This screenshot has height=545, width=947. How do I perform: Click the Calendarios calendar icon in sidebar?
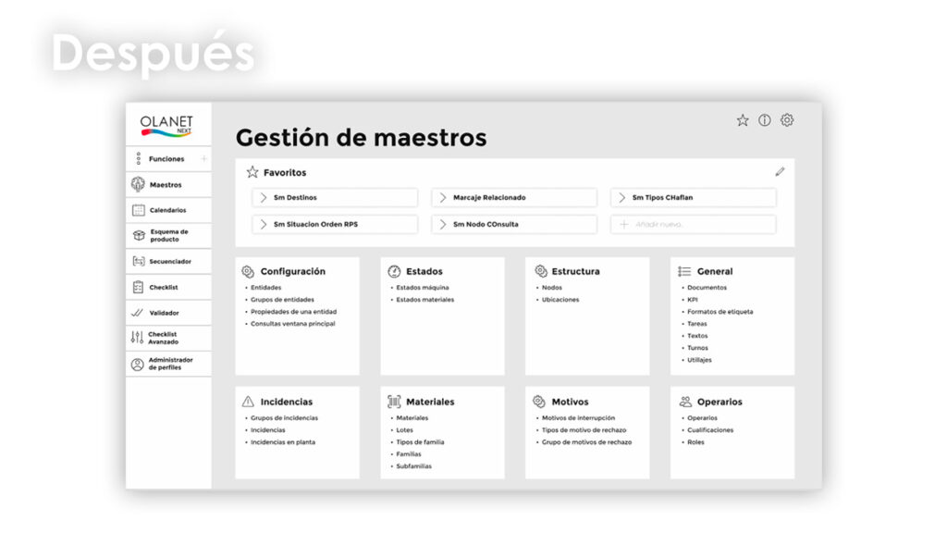click(138, 210)
